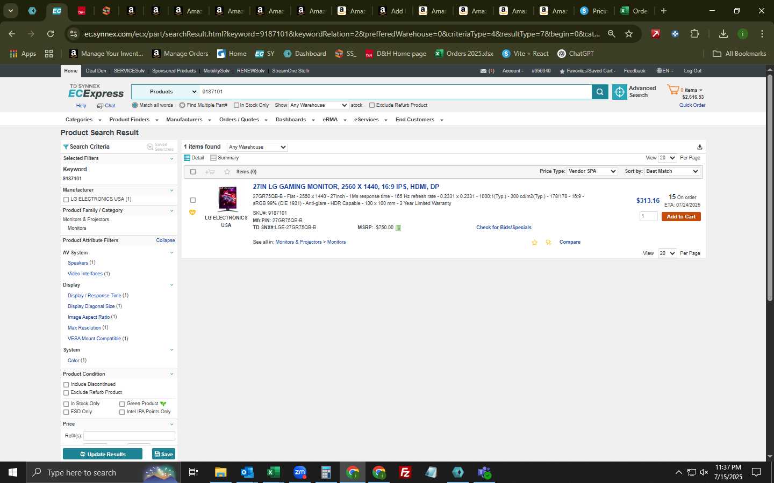The width and height of the screenshot is (774, 483).
Task: Open Zoom from the taskbar
Action: [300, 472]
